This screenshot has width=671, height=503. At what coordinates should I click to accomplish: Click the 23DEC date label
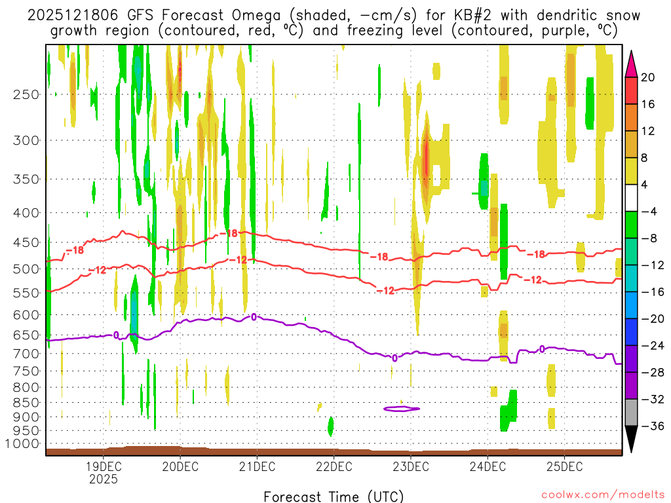(x=411, y=466)
